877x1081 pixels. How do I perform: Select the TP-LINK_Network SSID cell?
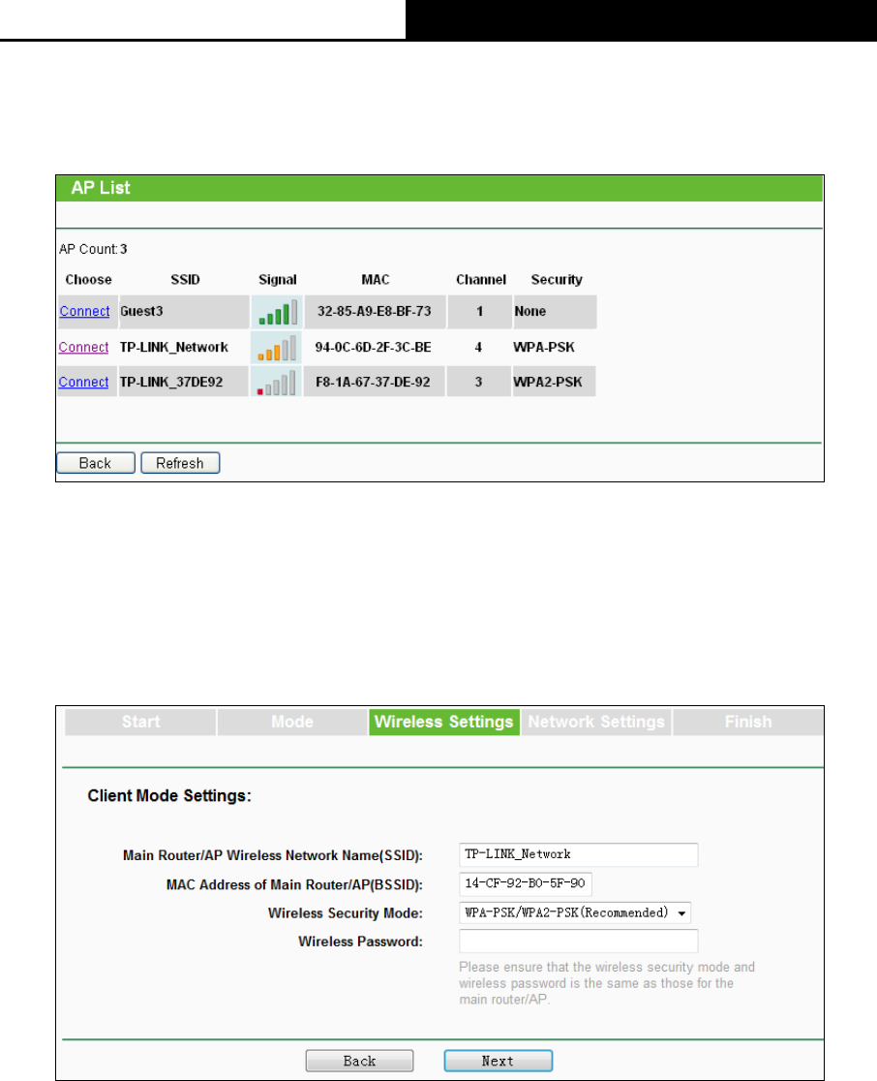click(x=183, y=348)
